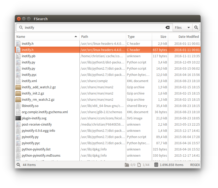This screenshot has width=218, height=188.
Task: Click the post-receive-cinotify file icon
Action: [x=18, y=125]
